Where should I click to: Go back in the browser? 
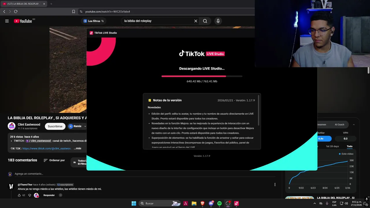pyautogui.click(x=4, y=12)
